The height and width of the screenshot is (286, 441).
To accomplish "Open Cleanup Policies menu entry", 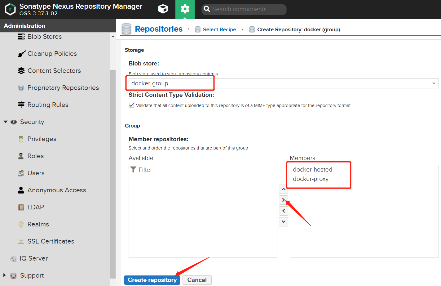I will pos(52,54).
